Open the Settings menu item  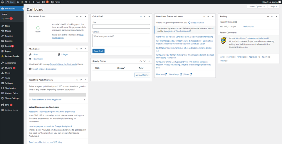point(9,83)
